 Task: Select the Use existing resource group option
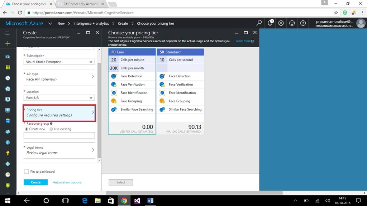pos(51,129)
